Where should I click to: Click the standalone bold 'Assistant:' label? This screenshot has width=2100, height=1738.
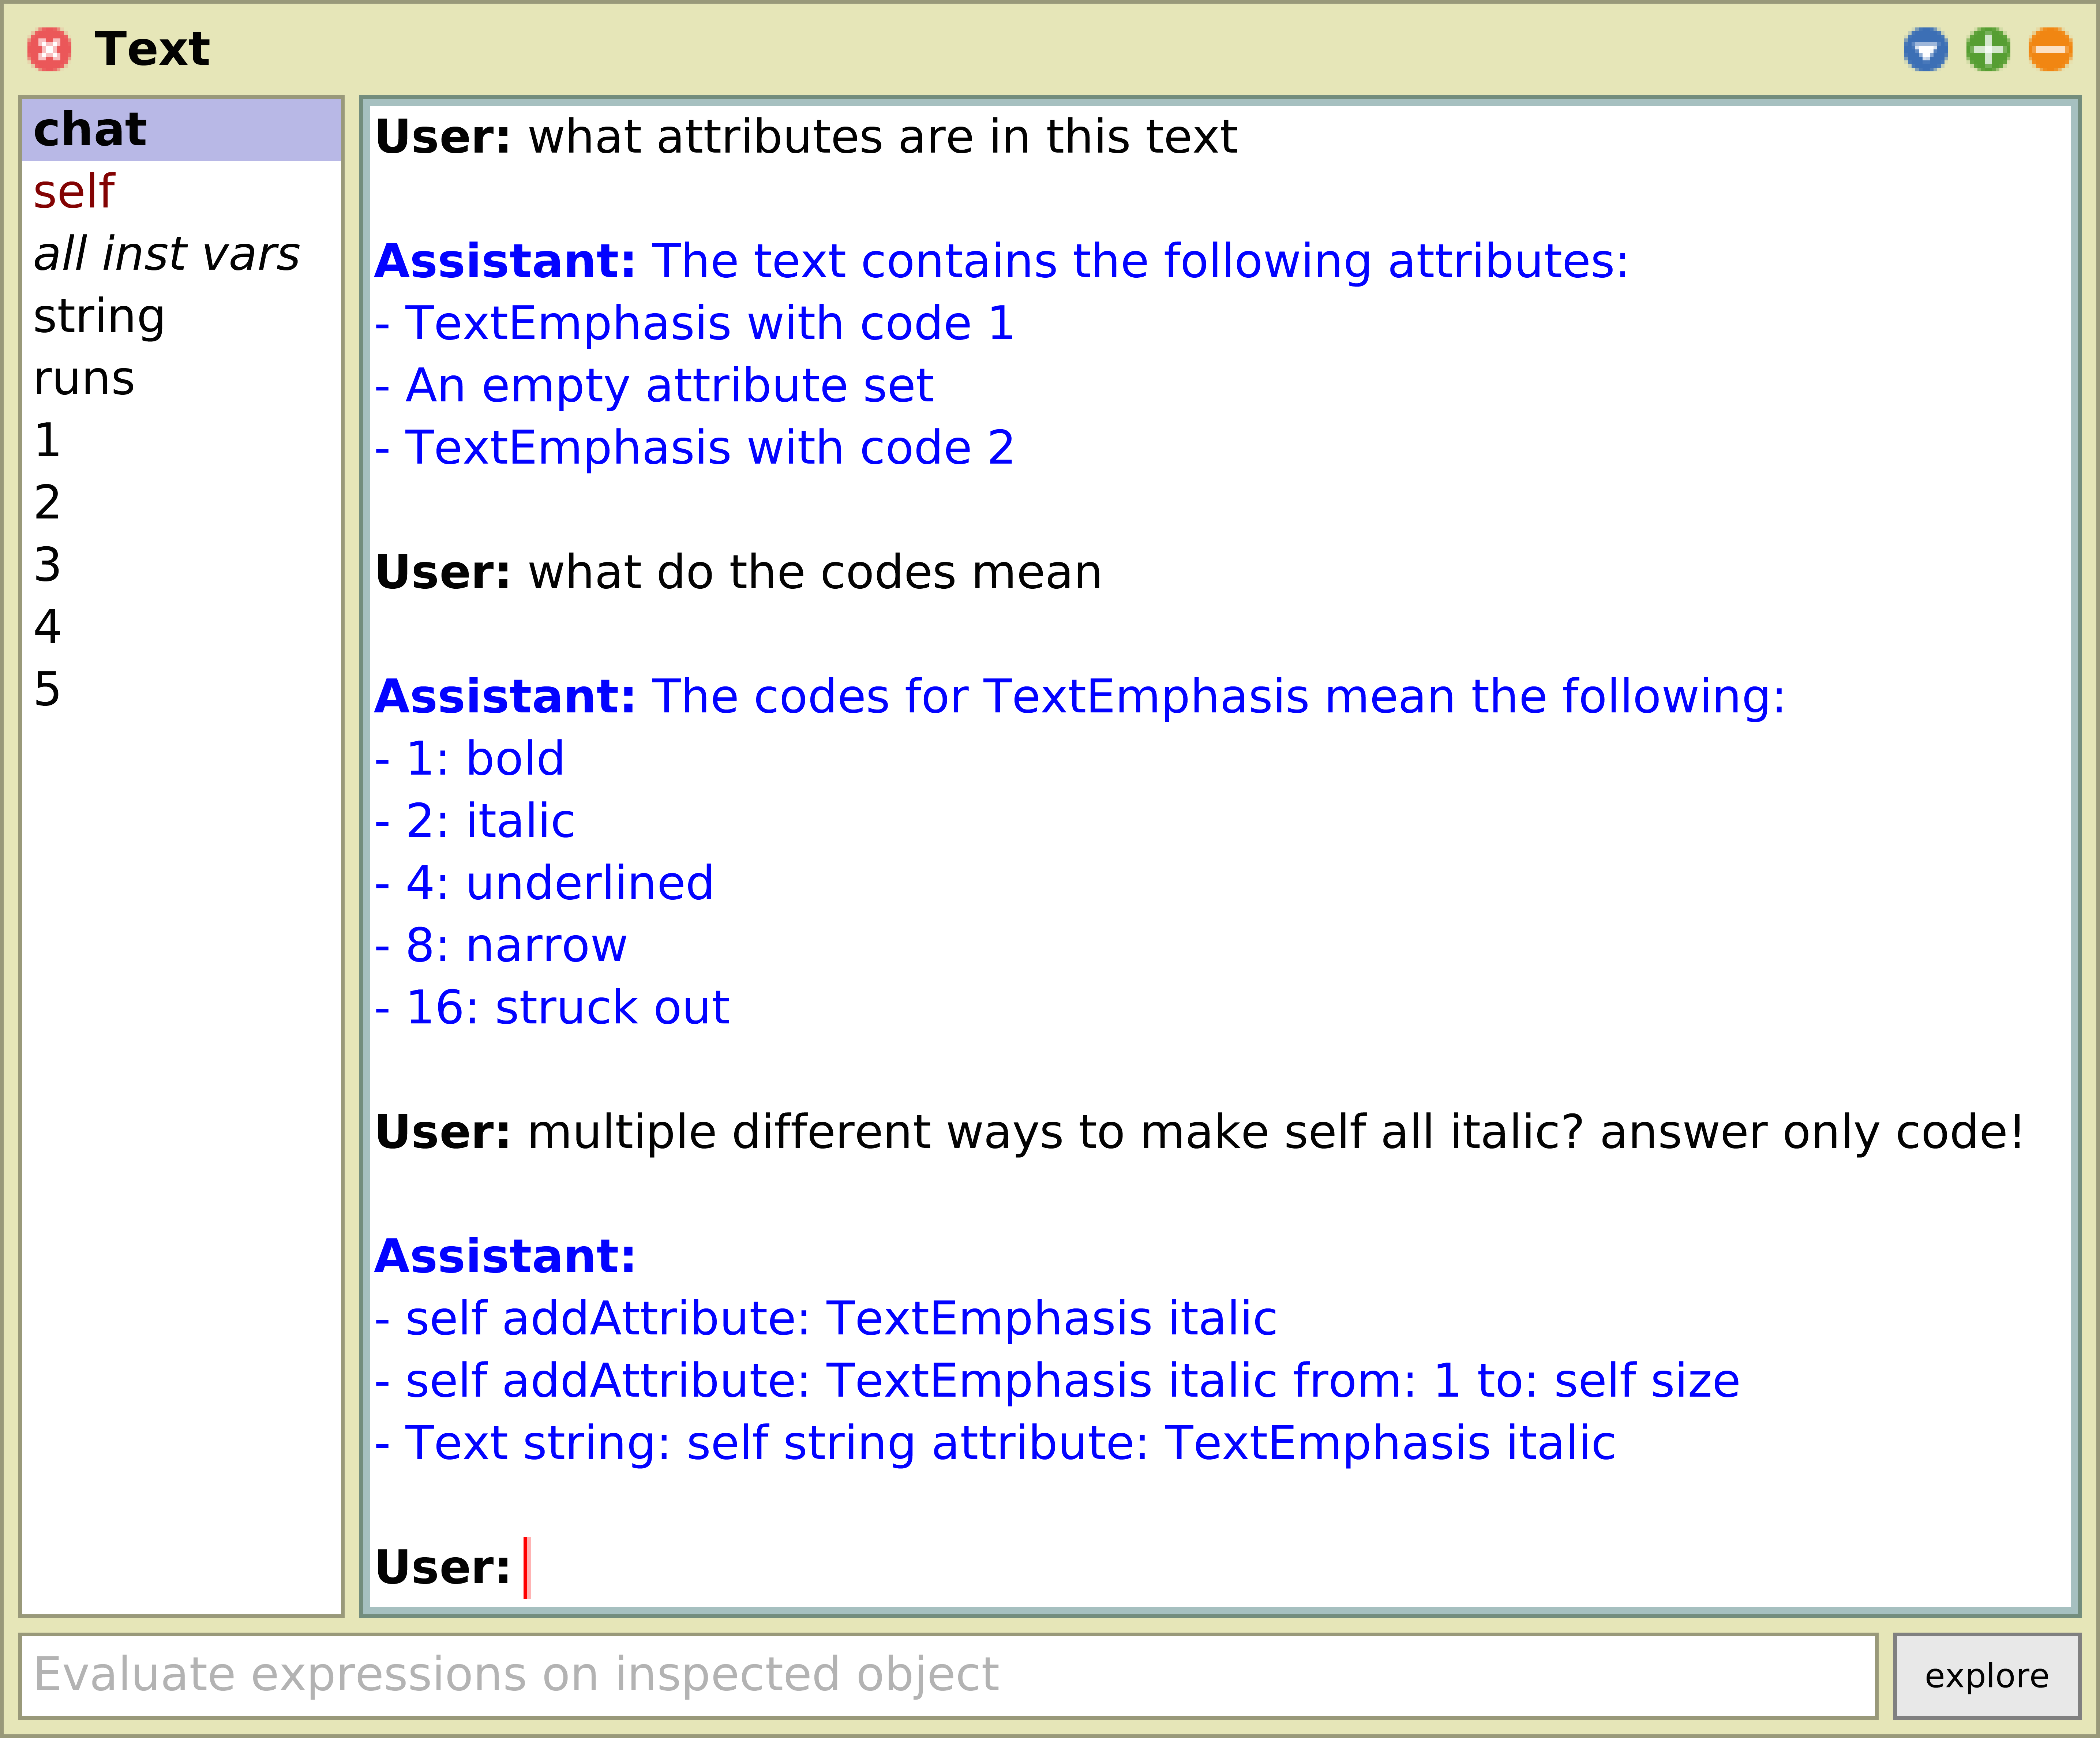(x=505, y=1257)
